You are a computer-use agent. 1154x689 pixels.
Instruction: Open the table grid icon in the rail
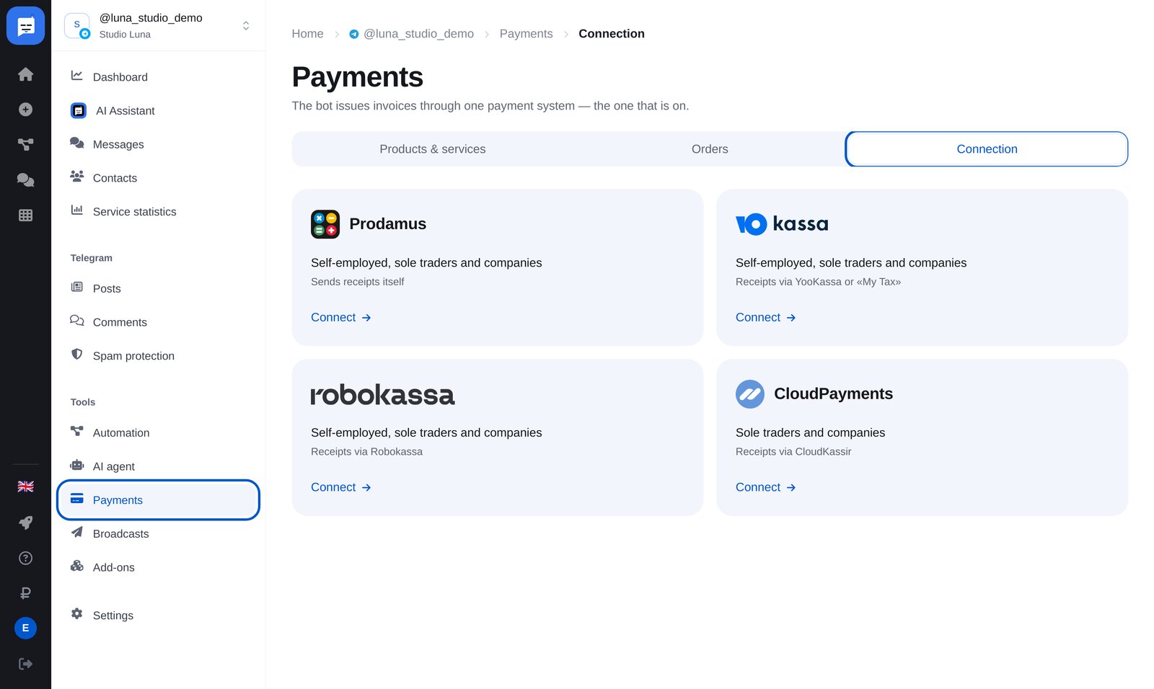pyautogui.click(x=25, y=215)
